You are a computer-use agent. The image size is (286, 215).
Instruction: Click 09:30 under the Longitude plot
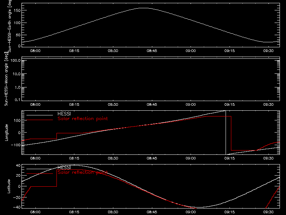268,158
